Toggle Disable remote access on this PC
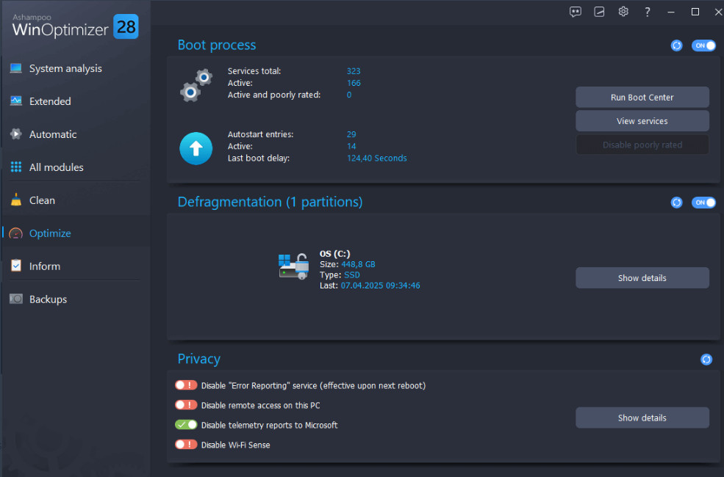This screenshot has width=724, height=477. tap(186, 405)
